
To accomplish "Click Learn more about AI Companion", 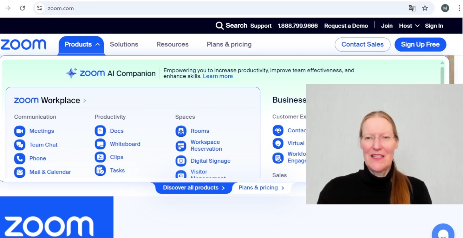I will 218,76.
